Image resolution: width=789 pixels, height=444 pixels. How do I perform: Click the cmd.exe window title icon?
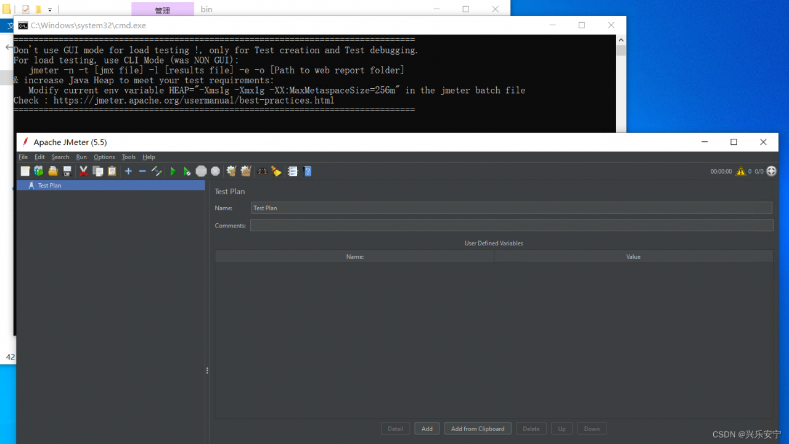coord(23,25)
